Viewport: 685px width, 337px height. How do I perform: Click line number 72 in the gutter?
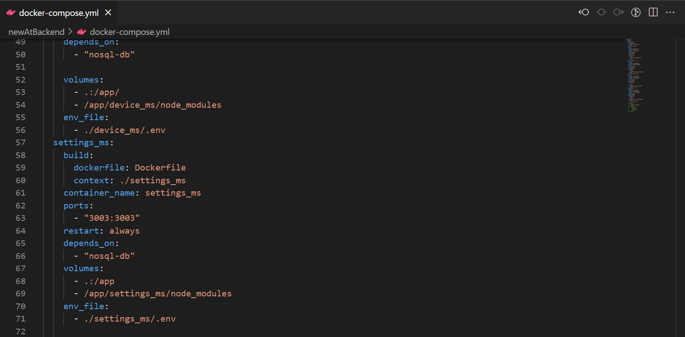click(x=20, y=331)
